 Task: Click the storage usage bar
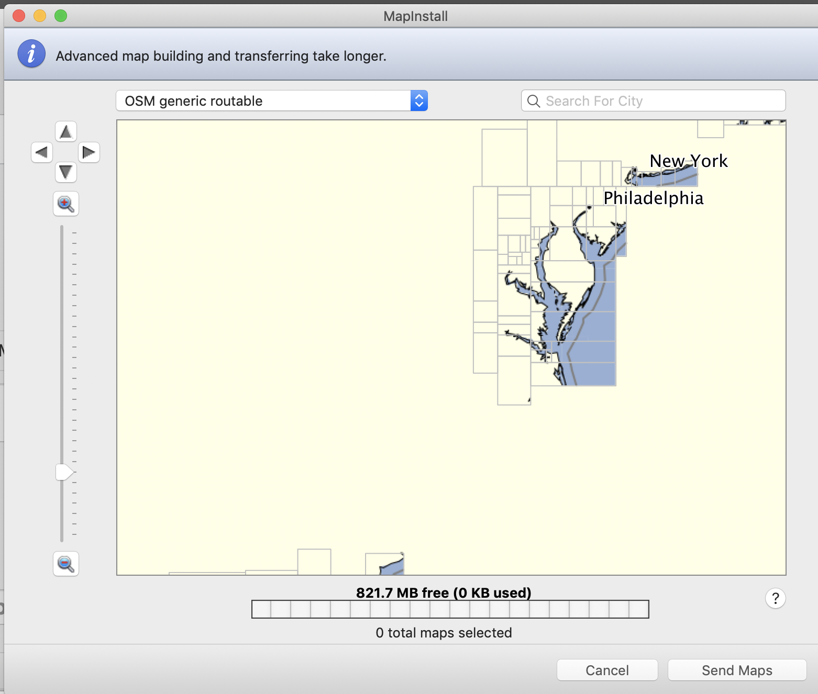tap(450, 609)
